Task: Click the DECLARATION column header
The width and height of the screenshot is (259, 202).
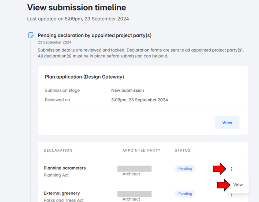Action: tap(58, 150)
